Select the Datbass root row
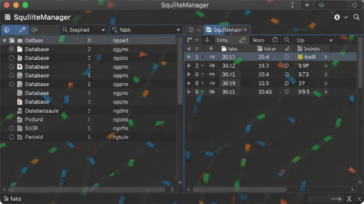364x204 pixels. click(x=88, y=40)
